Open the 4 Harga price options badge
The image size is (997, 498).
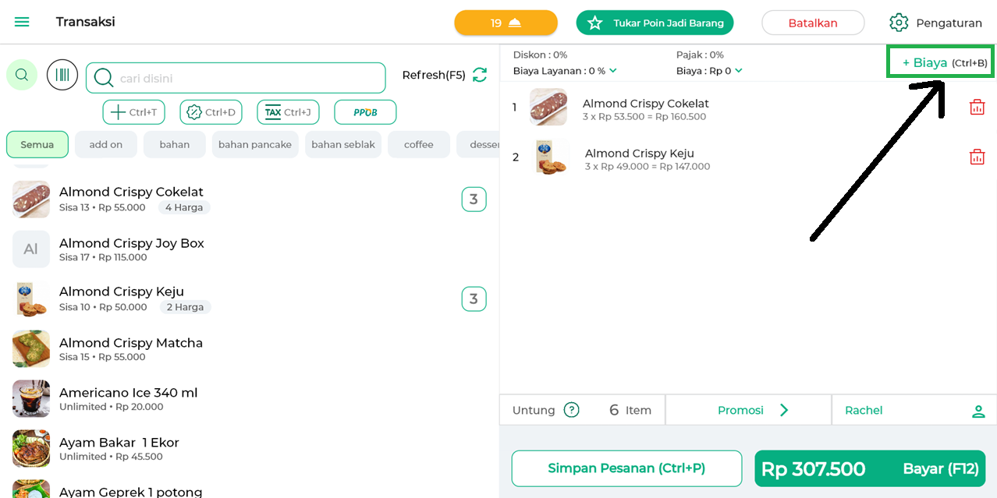(184, 207)
